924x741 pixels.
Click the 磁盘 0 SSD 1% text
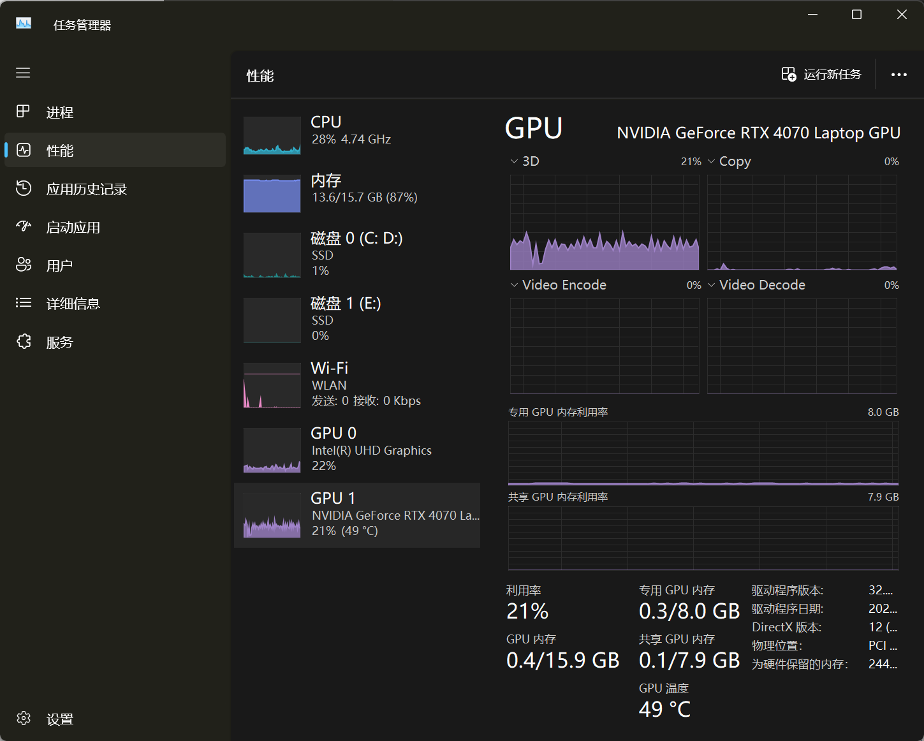(323, 263)
